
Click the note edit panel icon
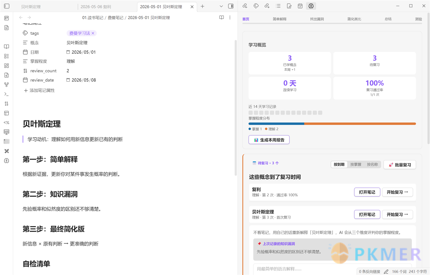[289, 6]
